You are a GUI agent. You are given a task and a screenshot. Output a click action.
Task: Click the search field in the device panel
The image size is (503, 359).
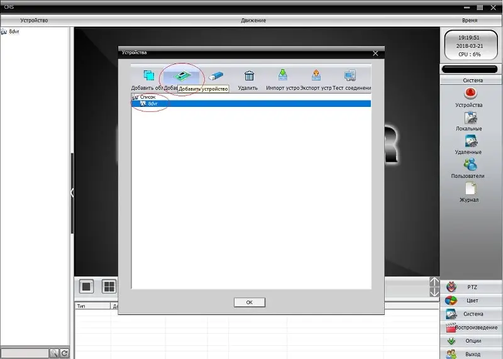click(x=24, y=353)
